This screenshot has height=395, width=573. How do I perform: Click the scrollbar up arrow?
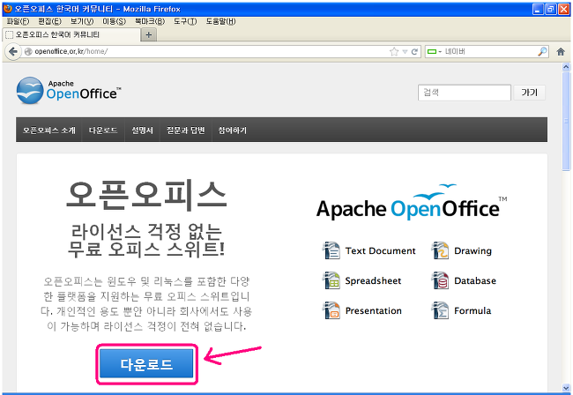[566, 67]
